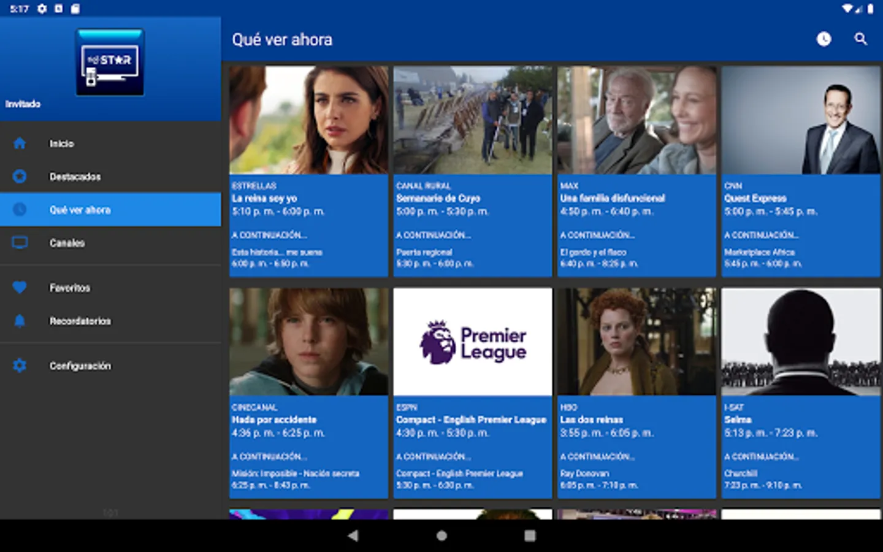Image resolution: width=883 pixels, height=552 pixels.
Task: Tap the CANAL RURAL channel label
Action: 423,185
